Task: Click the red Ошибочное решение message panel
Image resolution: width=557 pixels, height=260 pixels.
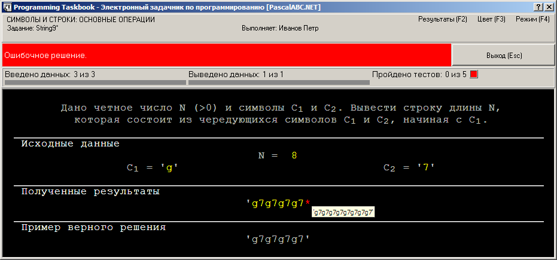Action: [227, 55]
